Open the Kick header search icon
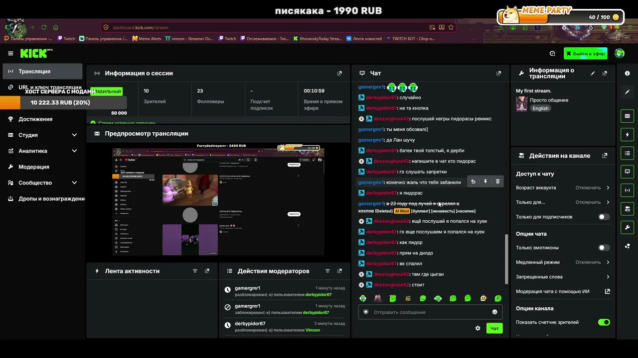 pos(552,54)
